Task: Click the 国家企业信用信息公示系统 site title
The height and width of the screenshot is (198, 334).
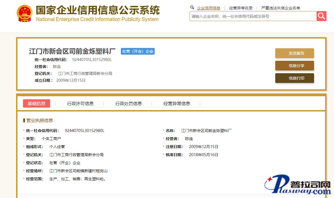Action: [x=98, y=10]
